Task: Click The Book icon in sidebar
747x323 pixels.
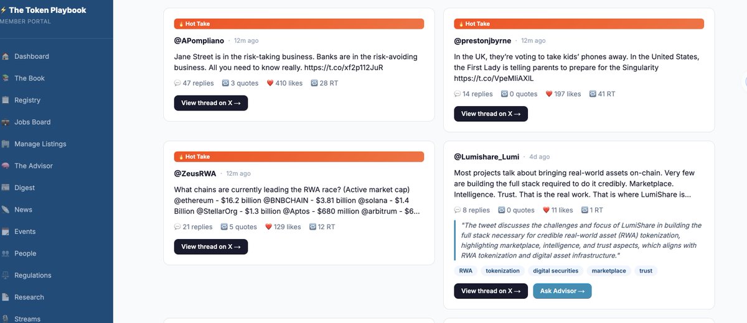Action: tap(6, 78)
